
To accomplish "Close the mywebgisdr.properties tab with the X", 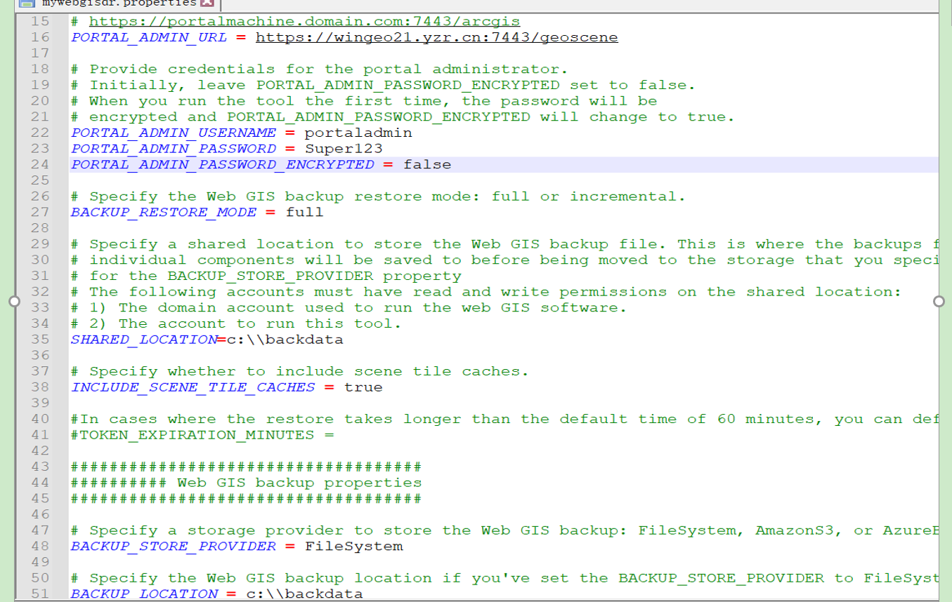I will coord(207,4).
